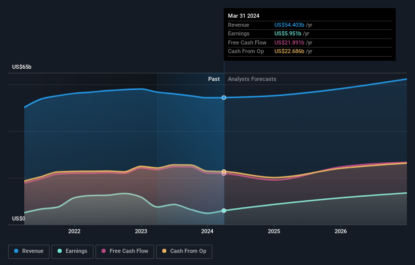
Task: Click the Past section label
Action: [214, 79]
